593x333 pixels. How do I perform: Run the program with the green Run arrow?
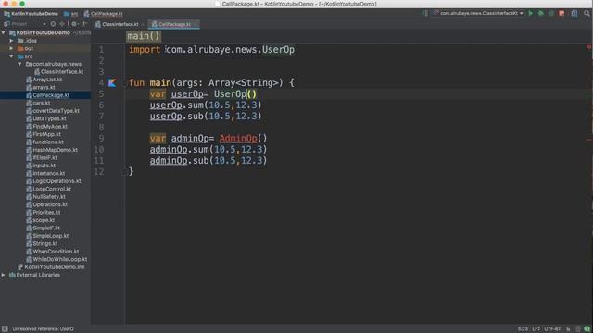tap(531, 13)
